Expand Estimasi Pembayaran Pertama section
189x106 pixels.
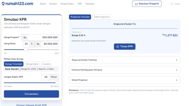[125, 70]
